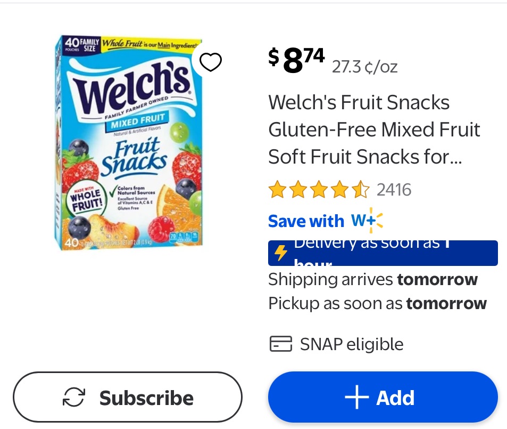507x429 pixels.
Task: Click the $8.74 price
Action: click(x=297, y=59)
